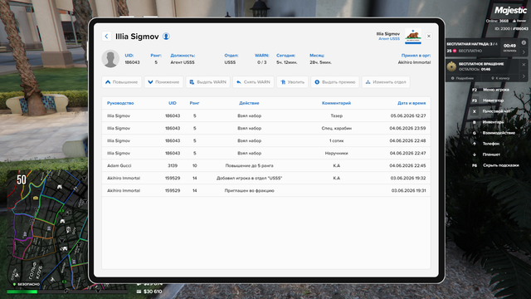Image resolution: width=531 pixels, height=299 pixels.
Task: Click the info icon on free reward panel
Action: (x=524, y=42)
